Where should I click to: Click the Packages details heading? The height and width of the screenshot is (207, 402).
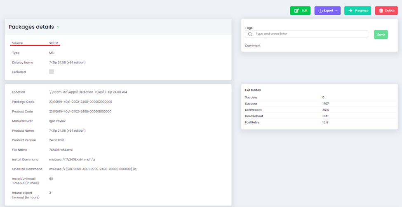coord(31,27)
